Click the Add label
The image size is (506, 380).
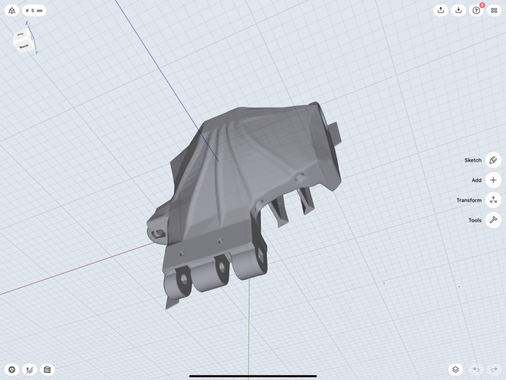(476, 180)
